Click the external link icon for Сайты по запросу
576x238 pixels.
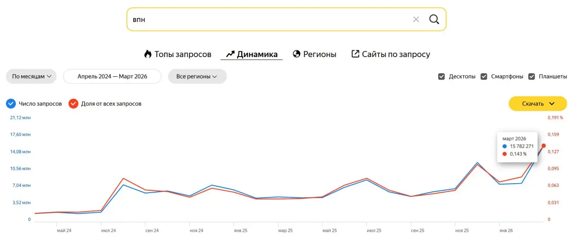(x=355, y=54)
